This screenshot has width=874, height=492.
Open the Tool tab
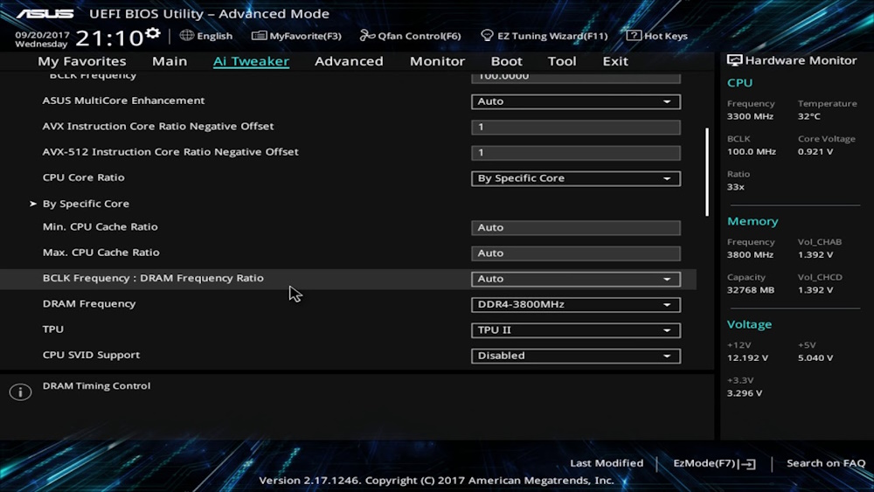click(562, 61)
